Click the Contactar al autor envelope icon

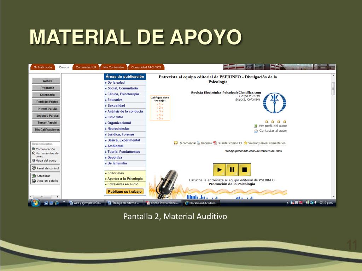pyautogui.click(x=256, y=131)
